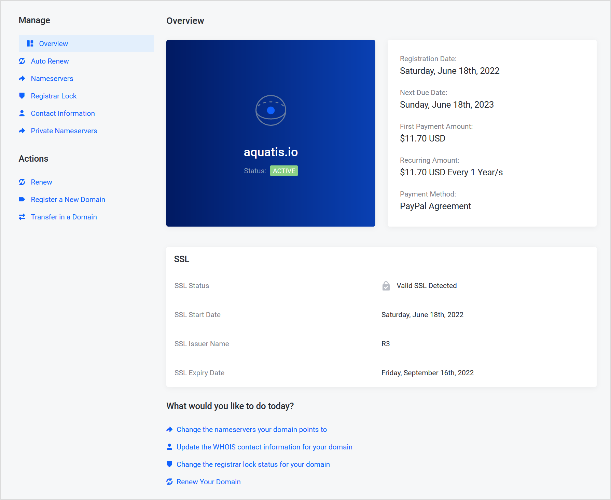This screenshot has height=500, width=611.
Task: Click the Private Nameservers arrow icon
Action: click(x=22, y=131)
